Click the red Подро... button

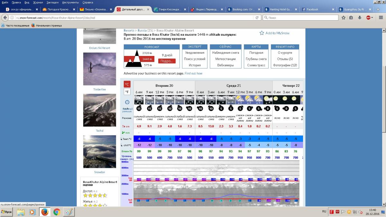[x=167, y=61]
